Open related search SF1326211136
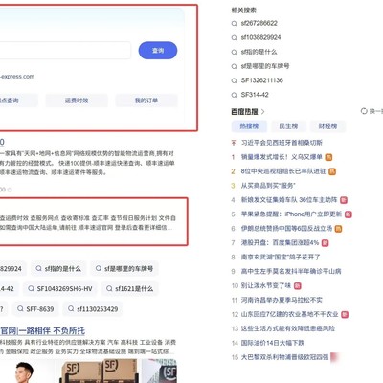 tap(261, 80)
